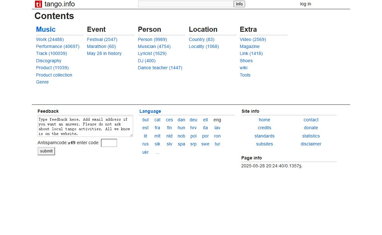Open the Tools link
The width and height of the screenshot is (382, 235).
[245, 75]
